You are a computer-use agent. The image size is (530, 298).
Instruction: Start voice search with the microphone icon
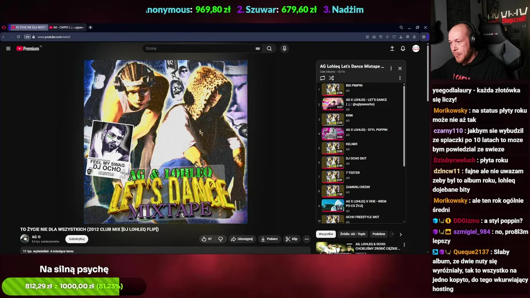[284, 48]
